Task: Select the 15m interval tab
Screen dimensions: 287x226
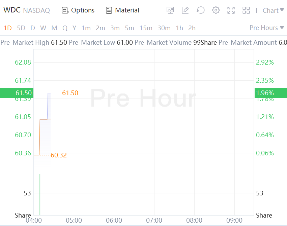Action: [x=146, y=28]
